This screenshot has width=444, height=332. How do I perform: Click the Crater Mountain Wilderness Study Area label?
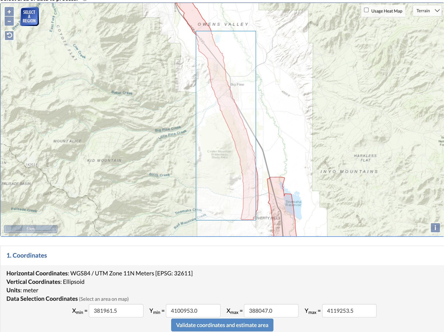(x=219, y=154)
